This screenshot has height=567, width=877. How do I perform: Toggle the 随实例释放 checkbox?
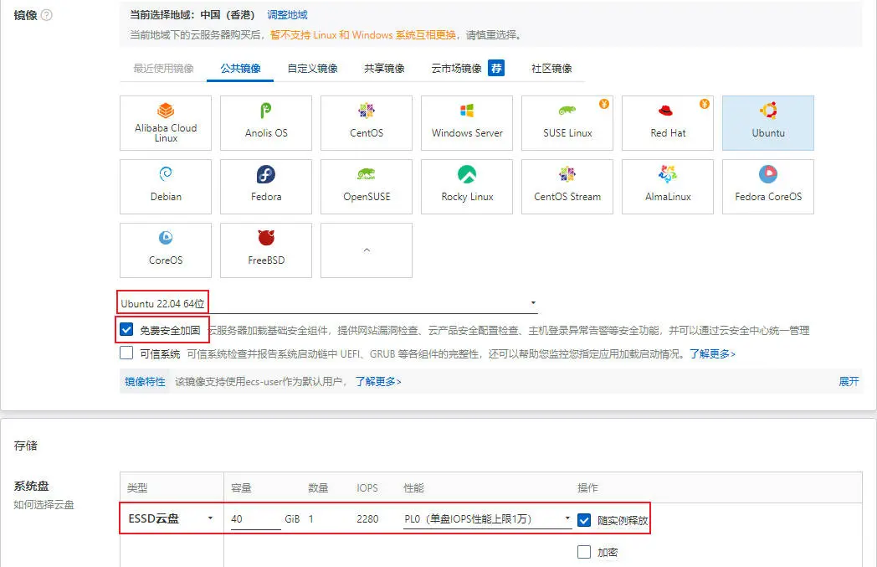[x=584, y=520]
